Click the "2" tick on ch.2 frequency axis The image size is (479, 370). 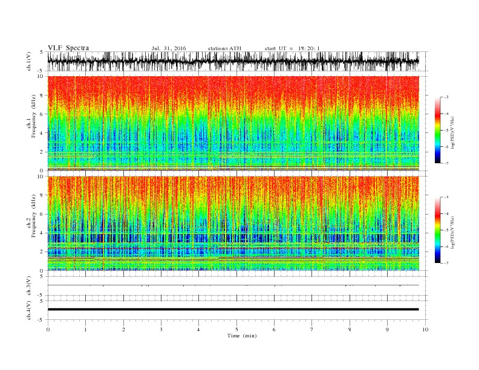42,252
